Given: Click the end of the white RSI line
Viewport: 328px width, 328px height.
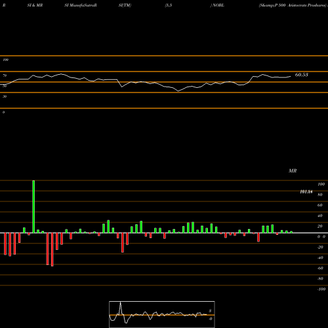Looking at the screenshot, I should tap(291, 76).
